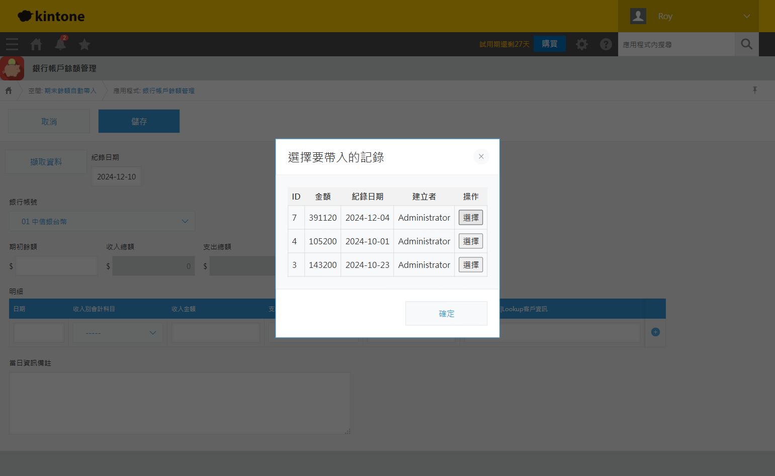775x476 pixels.
Task: Confirm with the 確定 button
Action: (x=447, y=313)
